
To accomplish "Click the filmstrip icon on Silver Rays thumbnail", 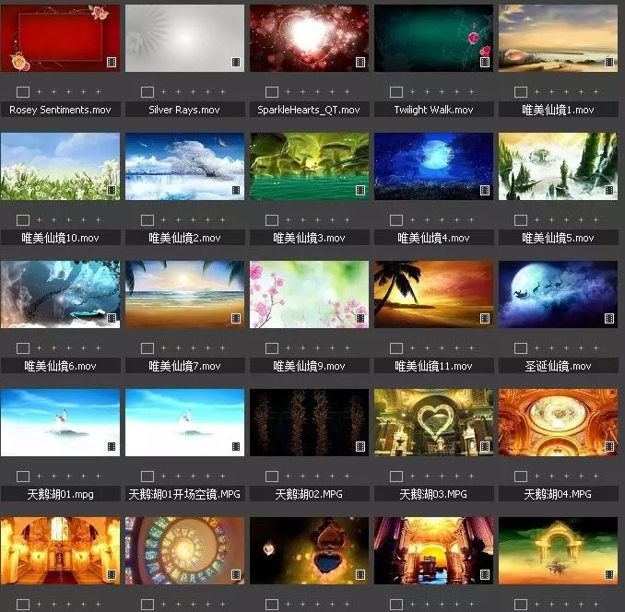I will [x=236, y=62].
